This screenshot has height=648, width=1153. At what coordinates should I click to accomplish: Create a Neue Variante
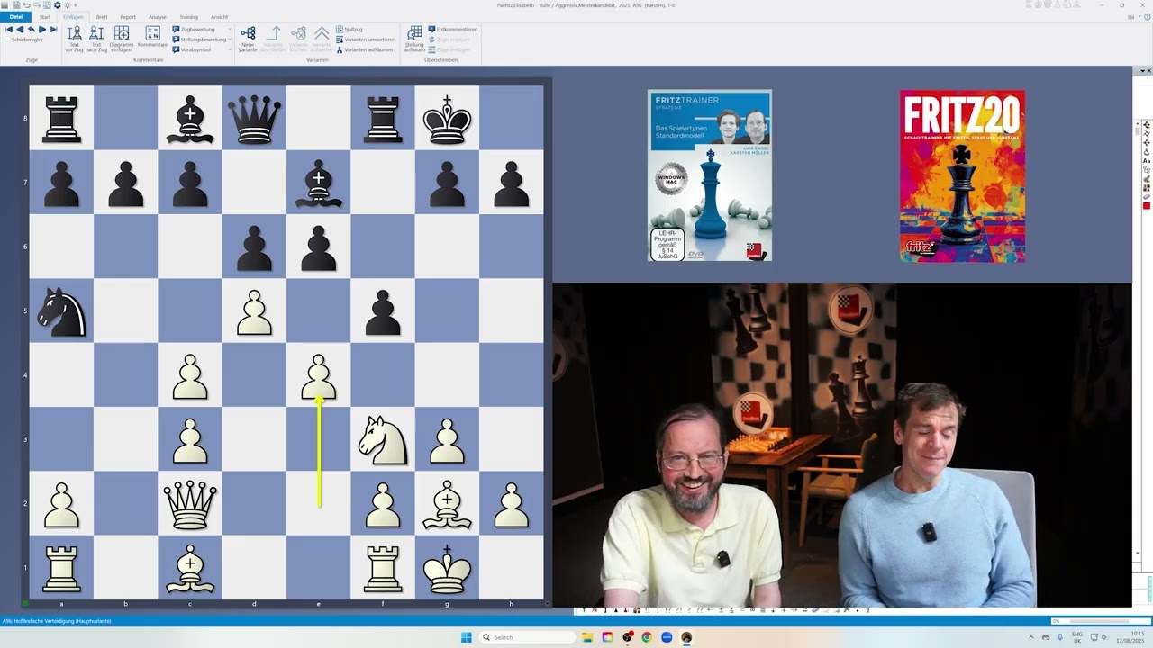(x=248, y=40)
